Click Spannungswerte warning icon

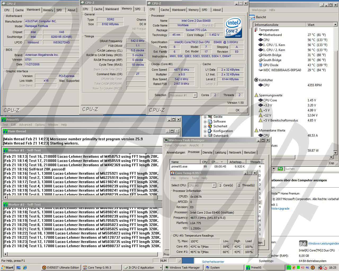(x=256, y=95)
